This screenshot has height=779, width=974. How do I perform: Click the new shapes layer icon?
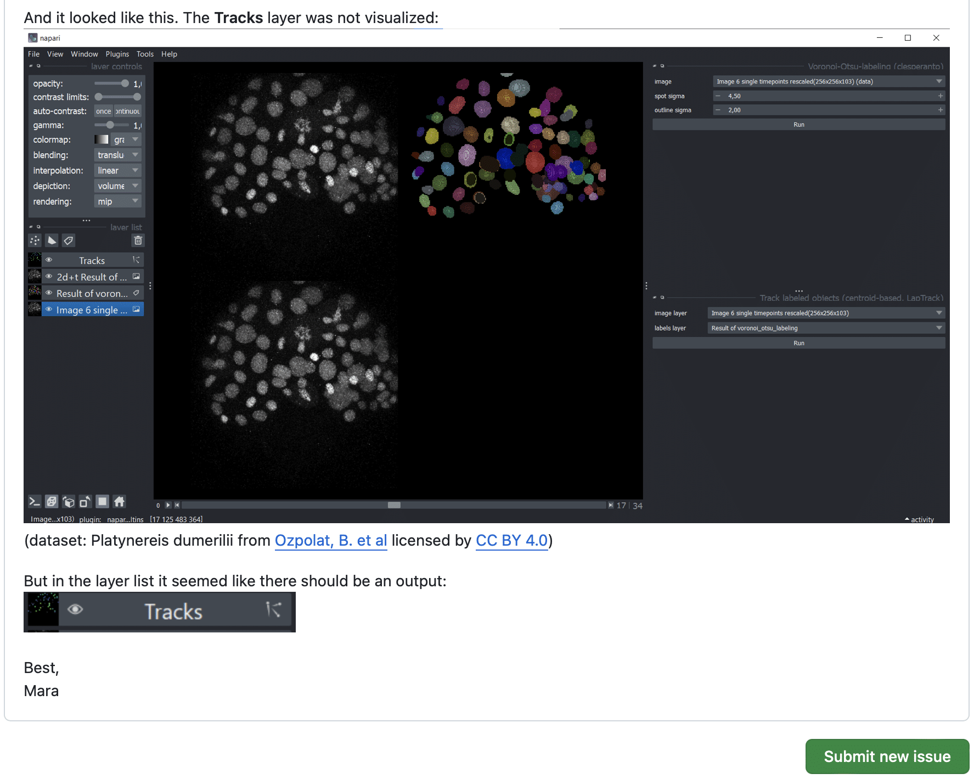point(52,240)
